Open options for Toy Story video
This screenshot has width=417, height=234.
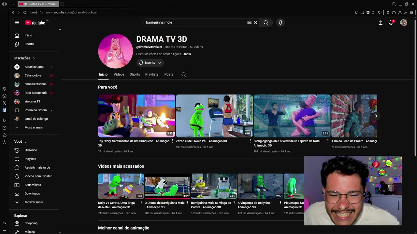coord(172,141)
